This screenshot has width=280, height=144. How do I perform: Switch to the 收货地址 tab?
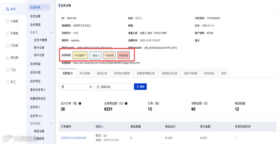(x=209, y=73)
